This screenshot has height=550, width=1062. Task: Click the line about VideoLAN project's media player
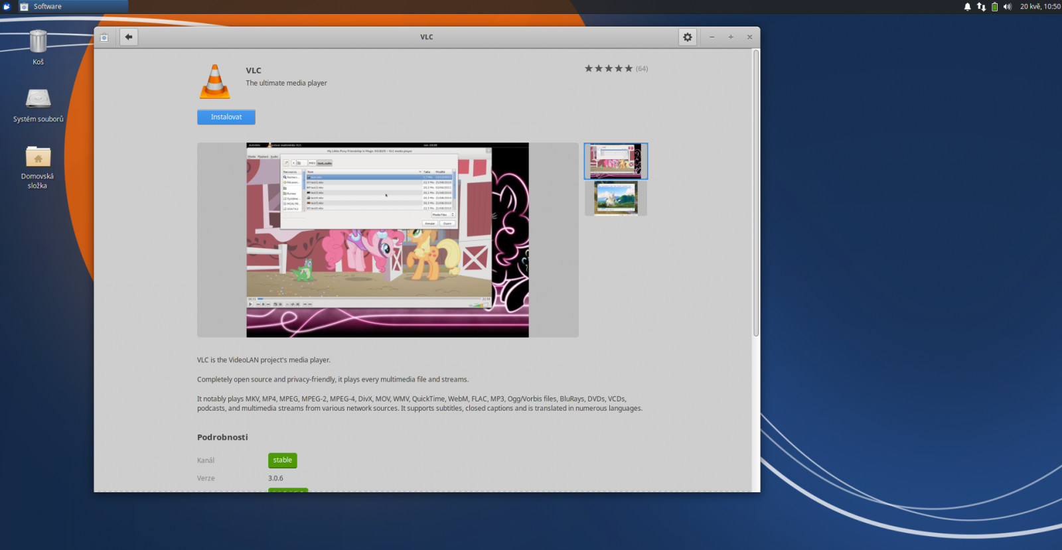264,360
